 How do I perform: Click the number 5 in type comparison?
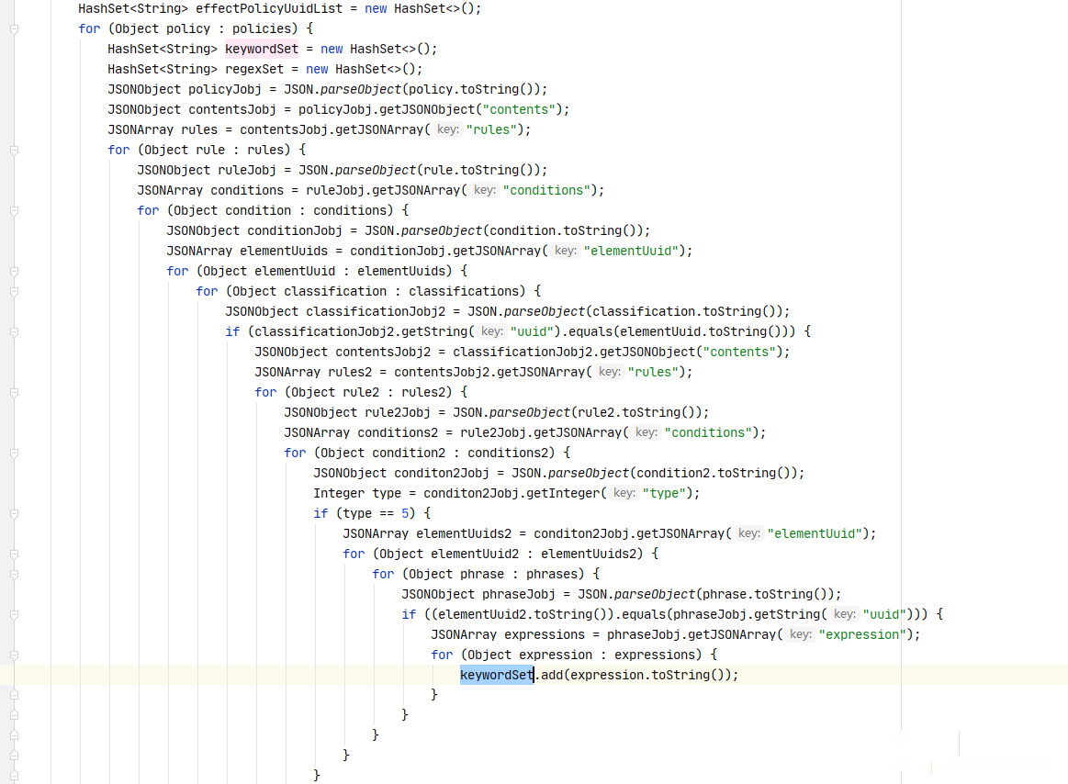[x=405, y=513]
